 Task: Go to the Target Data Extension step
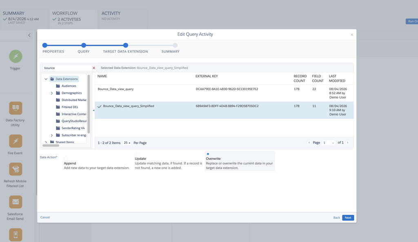(126, 45)
